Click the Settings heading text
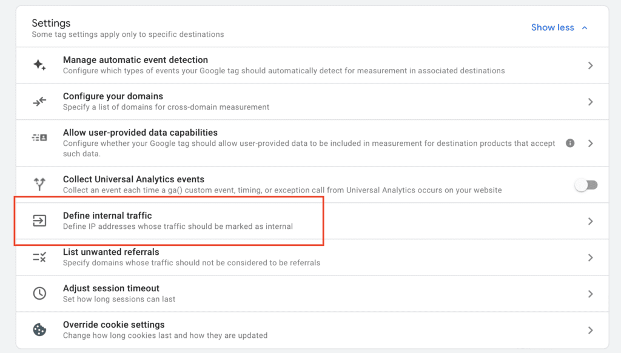 tap(51, 23)
